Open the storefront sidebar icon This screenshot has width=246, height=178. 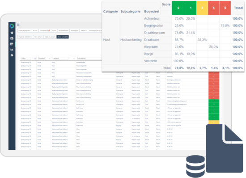click(x=12, y=44)
